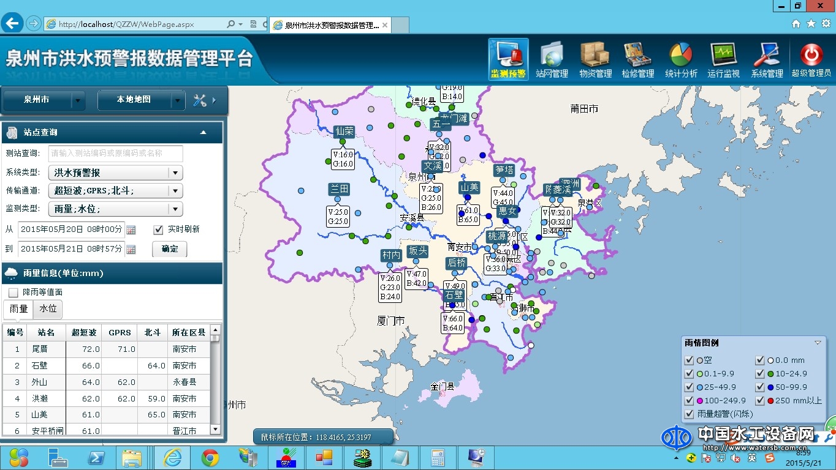The width and height of the screenshot is (836, 470).
Task: Disable the 雨量超警(闪烁) legend checkbox
Action: 689,414
